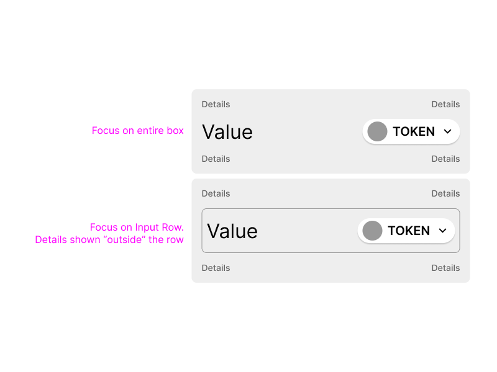Click the circular placeholder icon inside the input row
The height and width of the screenshot is (372, 497).
[x=372, y=231]
